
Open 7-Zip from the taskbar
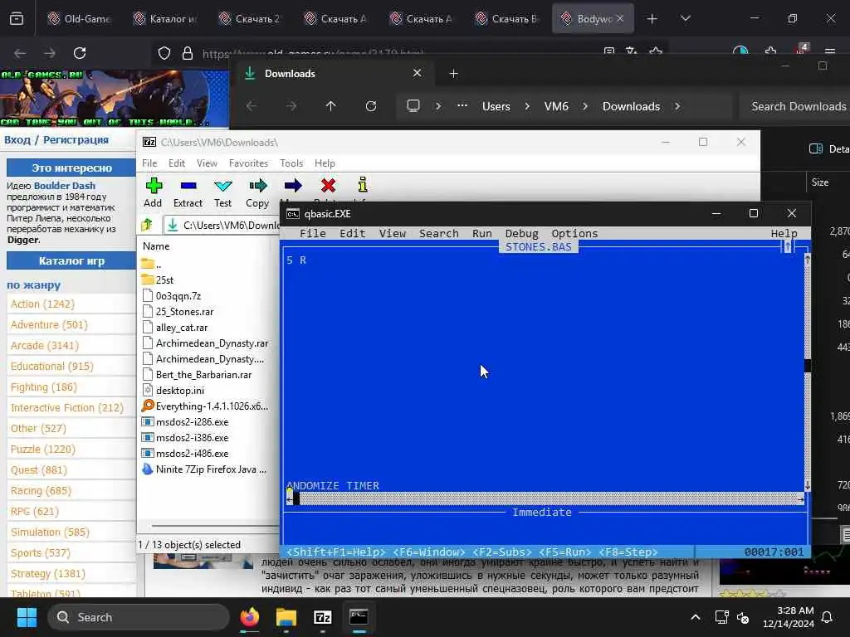pyautogui.click(x=323, y=617)
